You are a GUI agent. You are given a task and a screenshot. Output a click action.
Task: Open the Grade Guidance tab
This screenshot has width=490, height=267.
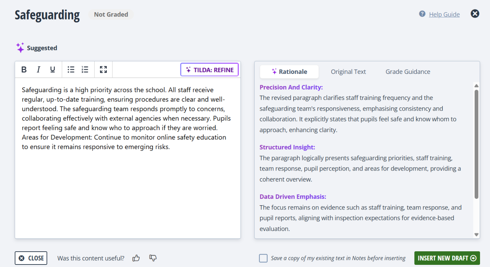pos(407,72)
